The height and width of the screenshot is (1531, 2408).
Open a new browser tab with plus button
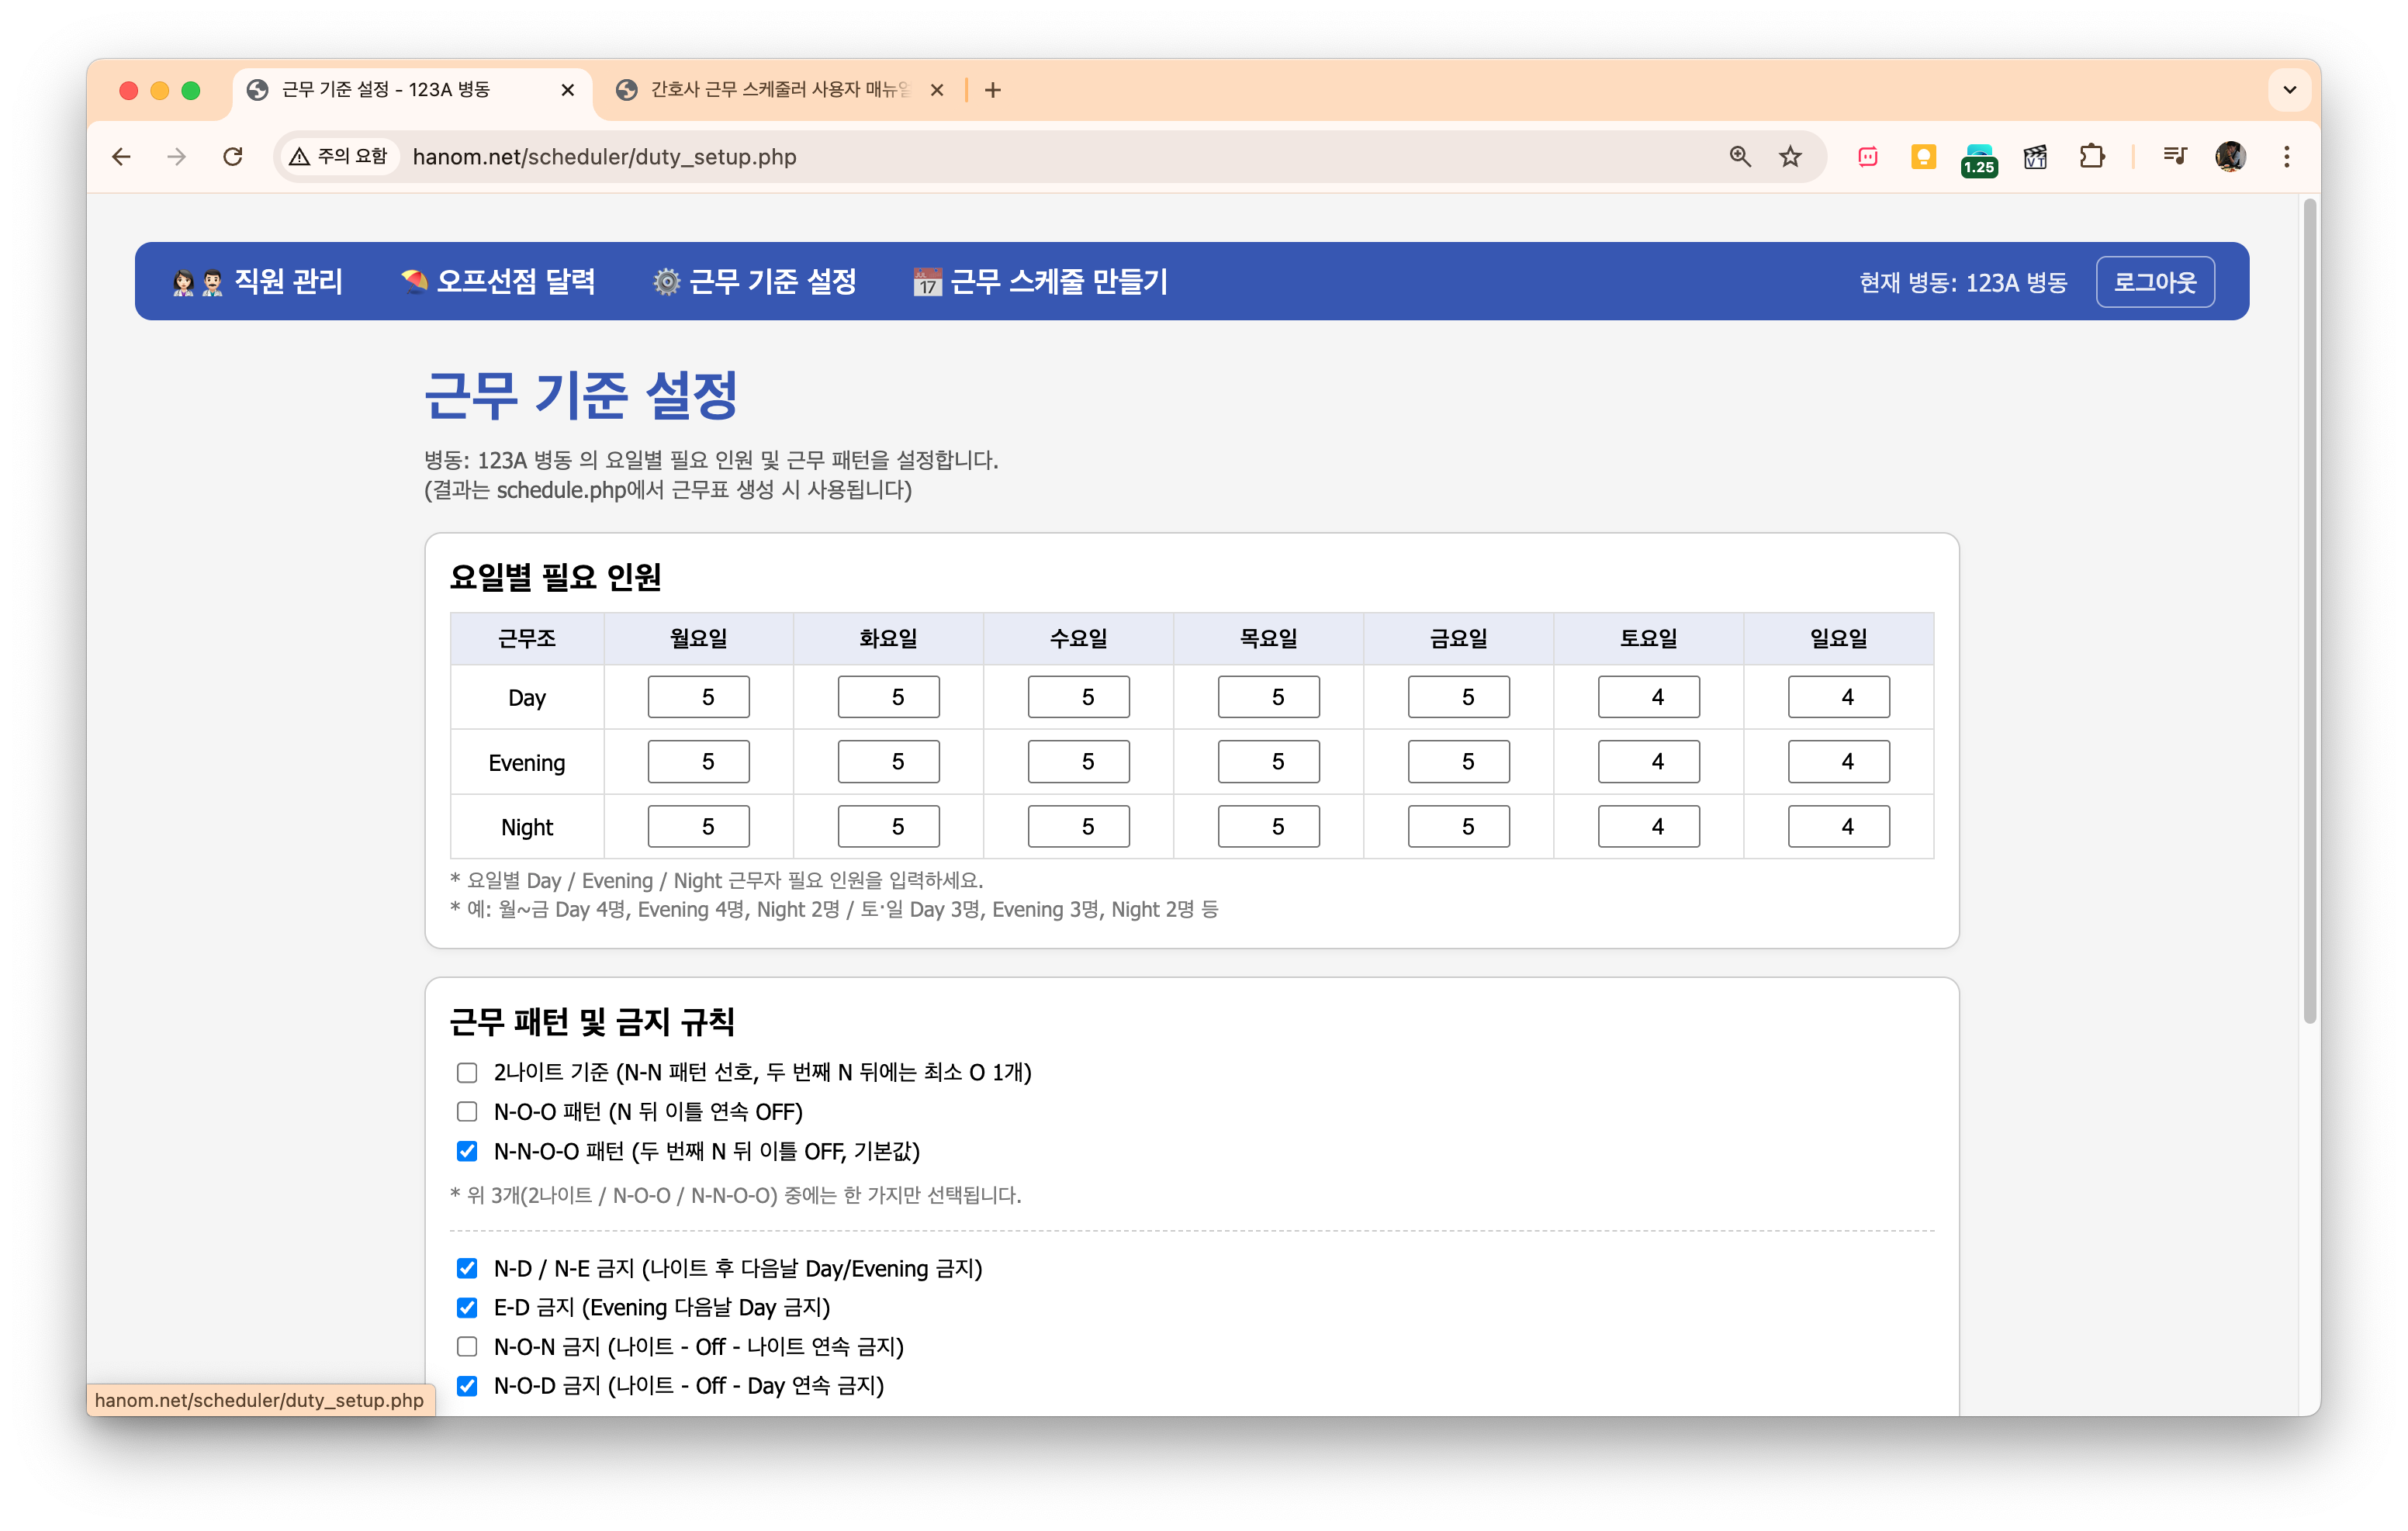(992, 89)
